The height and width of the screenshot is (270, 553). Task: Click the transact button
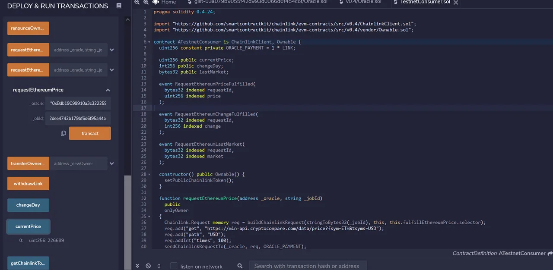pyautogui.click(x=90, y=133)
